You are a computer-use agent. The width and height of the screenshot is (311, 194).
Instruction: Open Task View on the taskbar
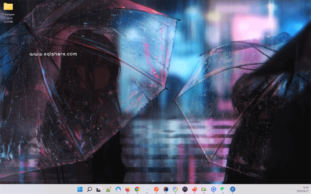tap(99, 189)
